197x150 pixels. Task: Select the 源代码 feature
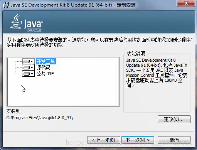pos(43,67)
